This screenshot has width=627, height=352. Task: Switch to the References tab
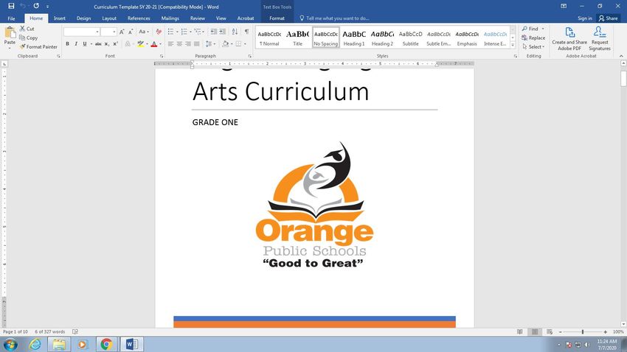click(139, 18)
